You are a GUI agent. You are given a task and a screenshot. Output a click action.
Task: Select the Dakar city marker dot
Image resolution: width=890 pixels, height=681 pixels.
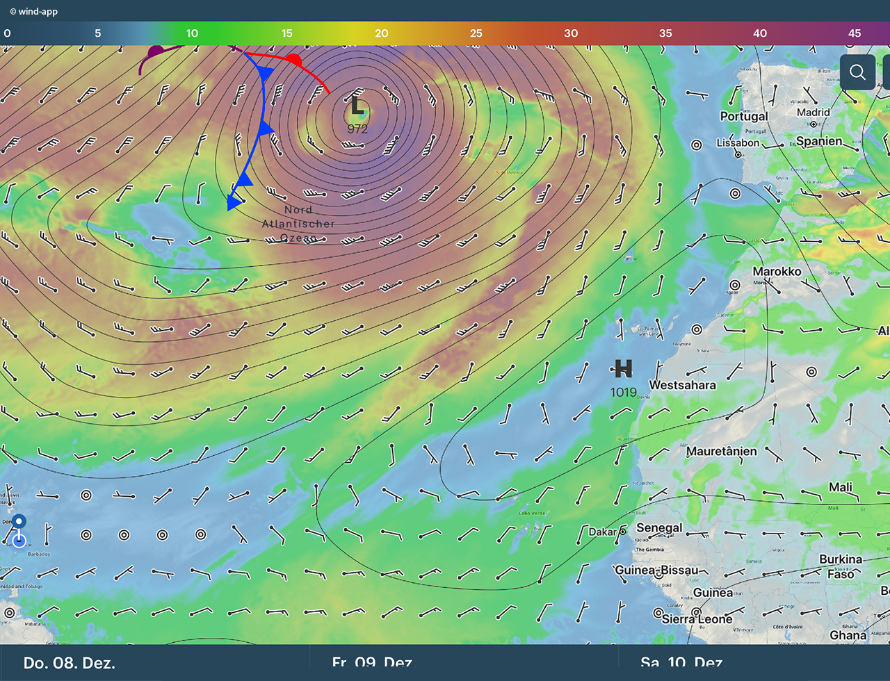tap(623, 532)
